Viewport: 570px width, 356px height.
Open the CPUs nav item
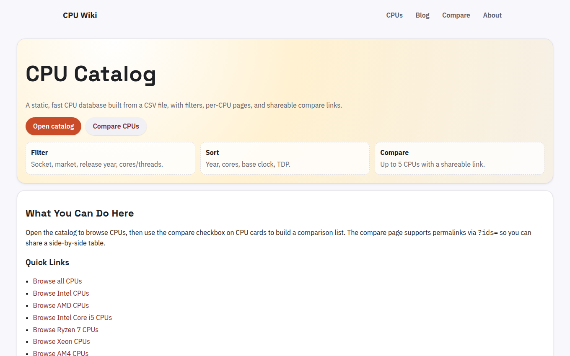click(x=394, y=15)
